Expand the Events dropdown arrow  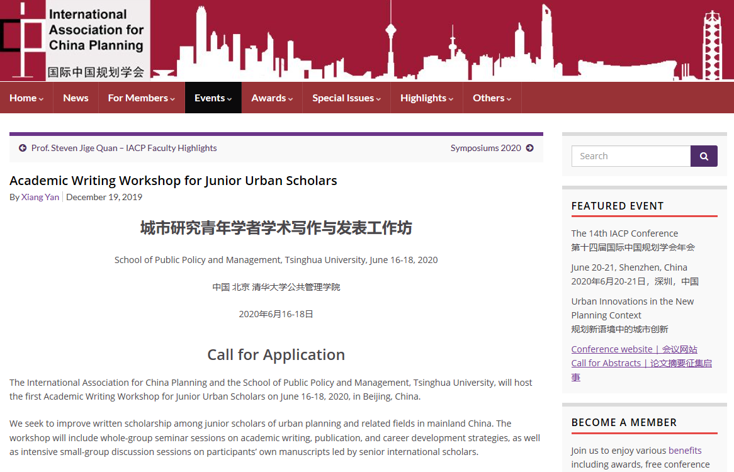(229, 99)
